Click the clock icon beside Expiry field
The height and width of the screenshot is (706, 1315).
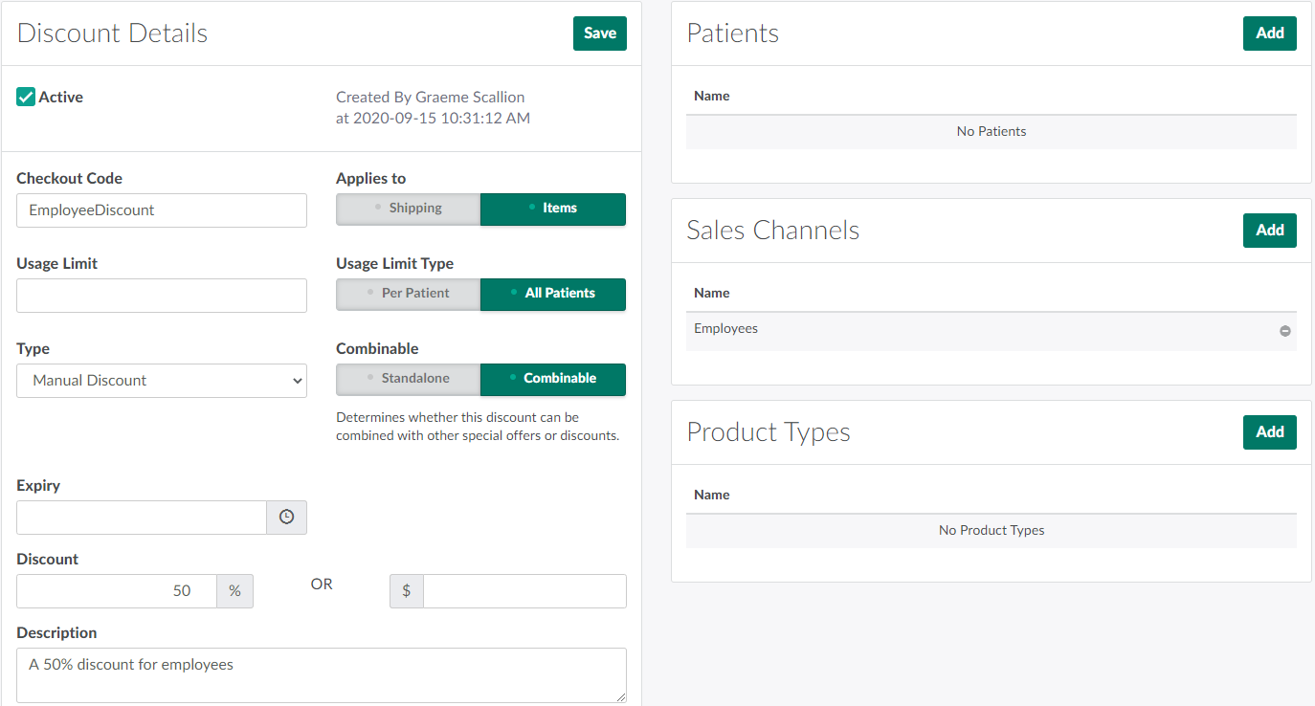point(286,518)
